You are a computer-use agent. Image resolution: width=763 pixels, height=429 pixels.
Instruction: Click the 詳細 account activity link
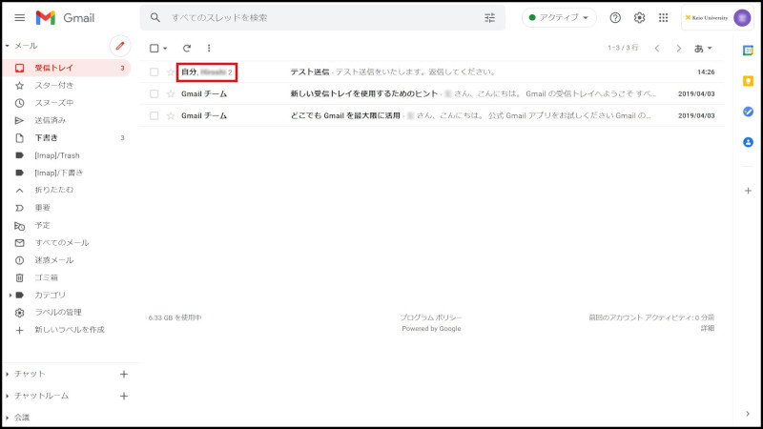coord(707,328)
